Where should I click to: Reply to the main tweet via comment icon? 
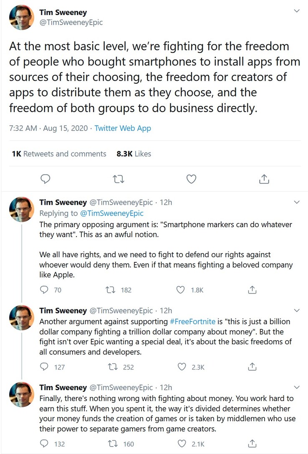(45, 179)
